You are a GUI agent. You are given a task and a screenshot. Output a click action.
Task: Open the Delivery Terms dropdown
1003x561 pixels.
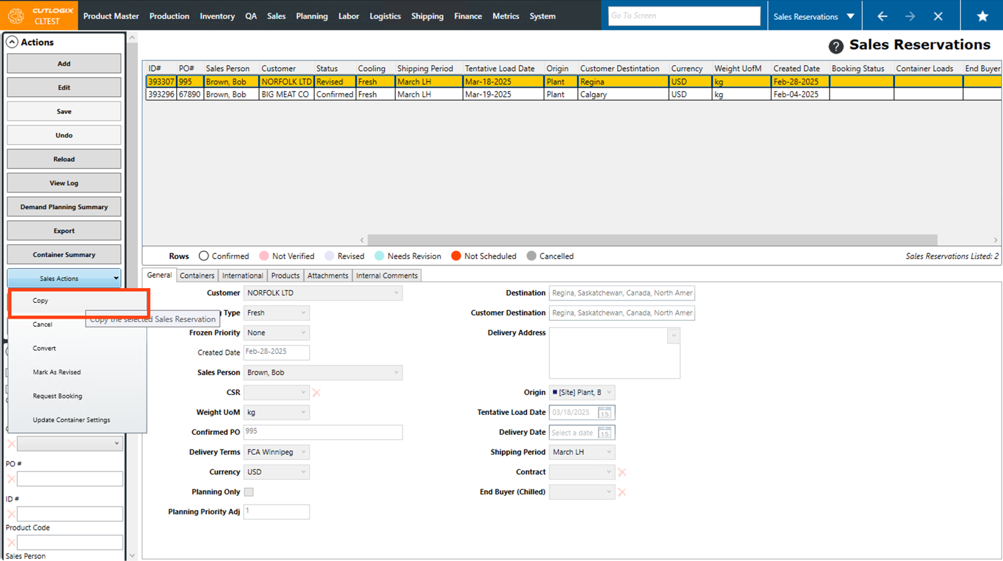[303, 452]
